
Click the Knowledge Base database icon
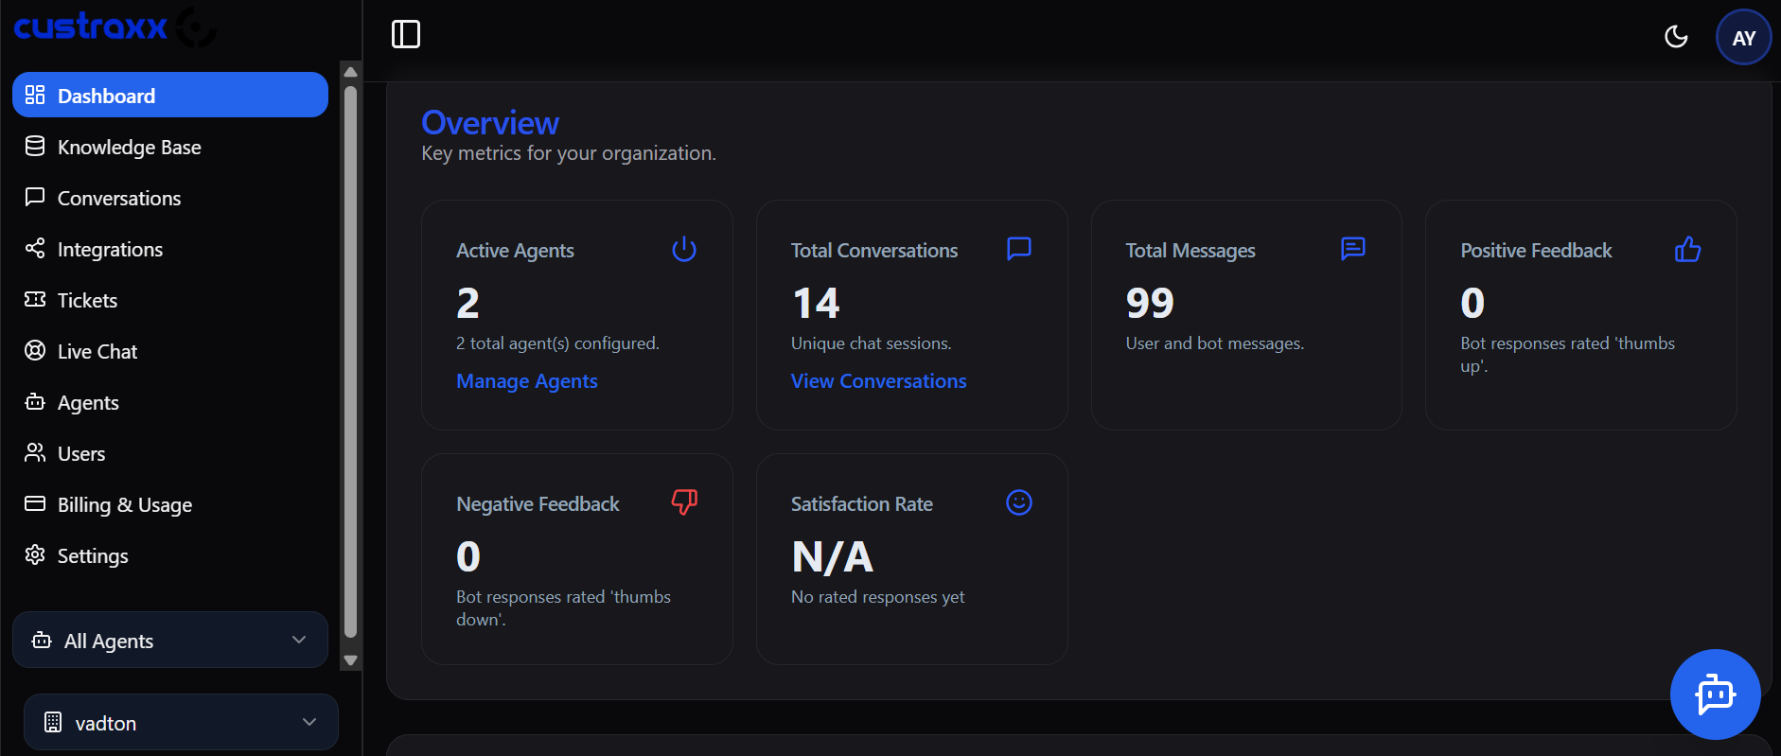pyautogui.click(x=35, y=146)
